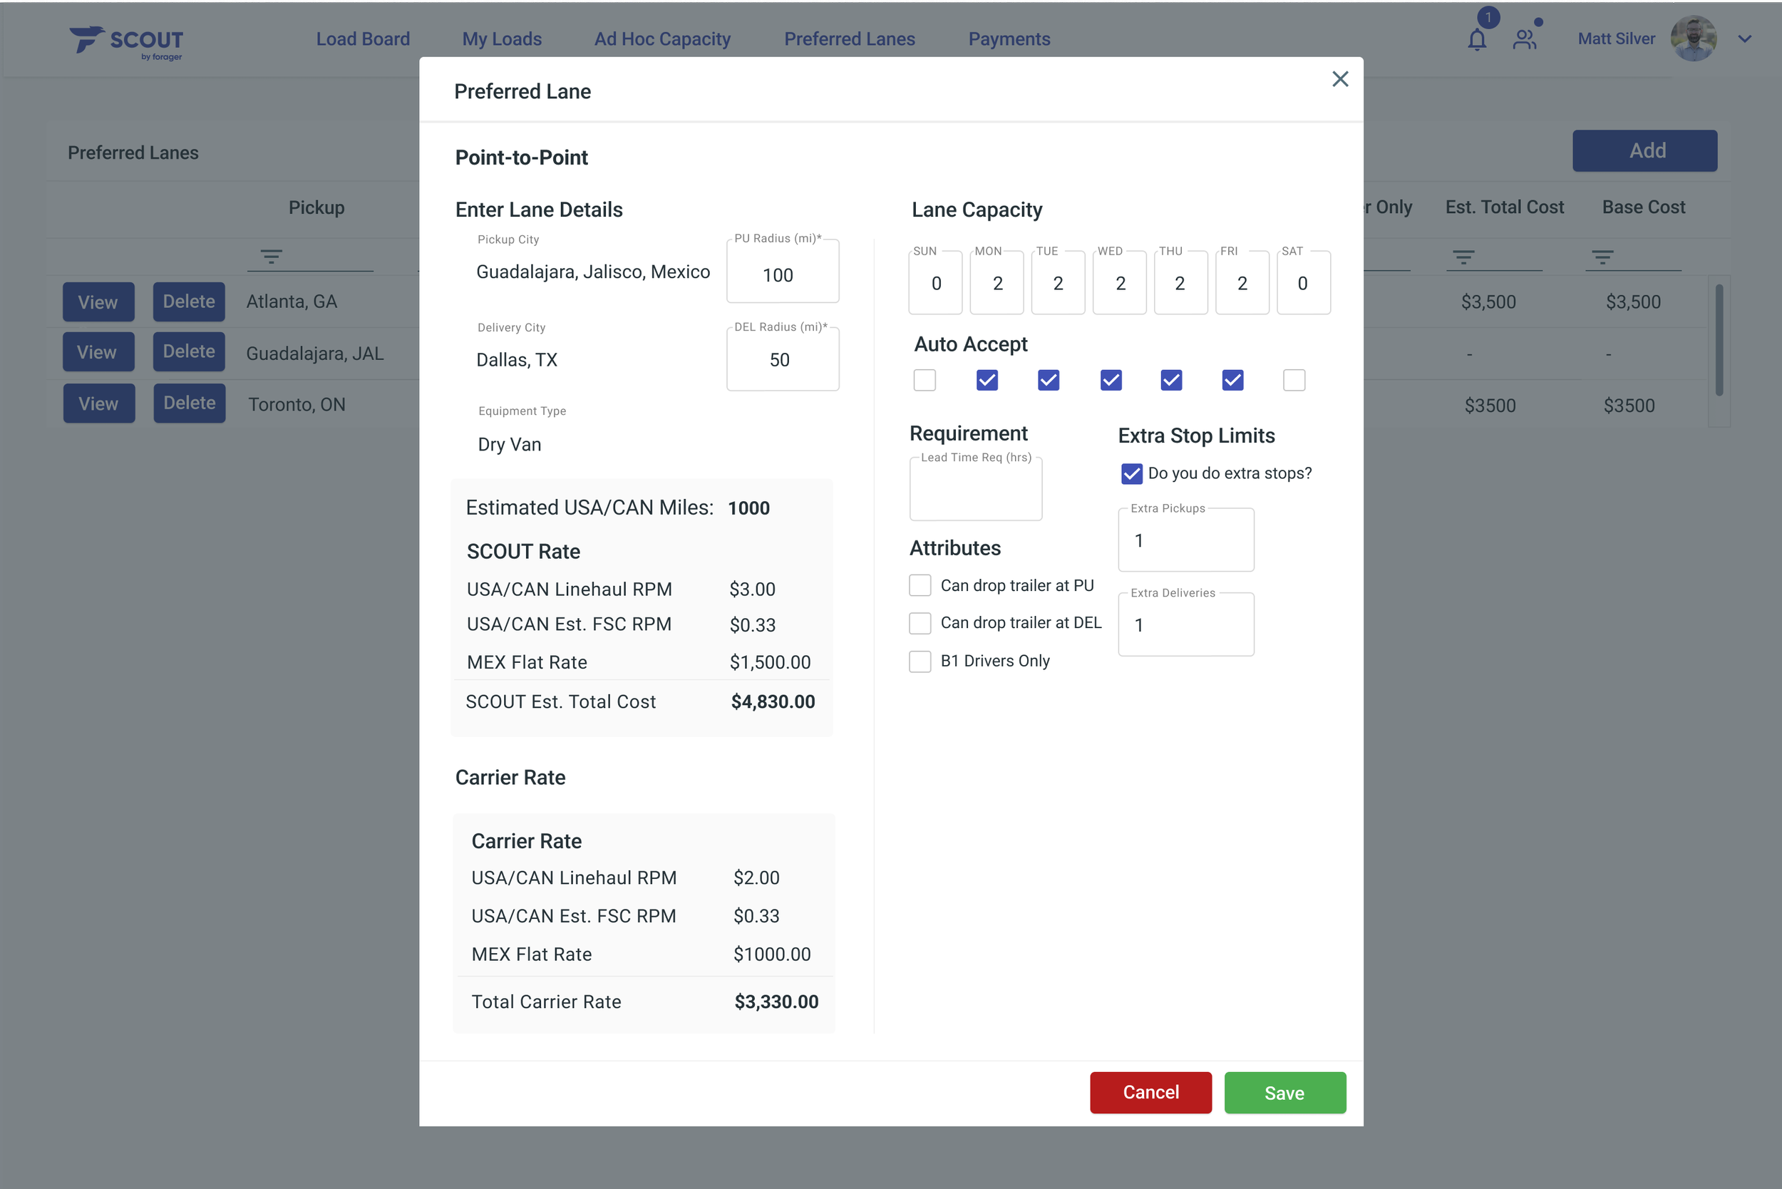Image resolution: width=1782 pixels, height=1189 pixels.
Task: Check 'B1 Drivers Only' attribute
Action: pyautogui.click(x=920, y=662)
